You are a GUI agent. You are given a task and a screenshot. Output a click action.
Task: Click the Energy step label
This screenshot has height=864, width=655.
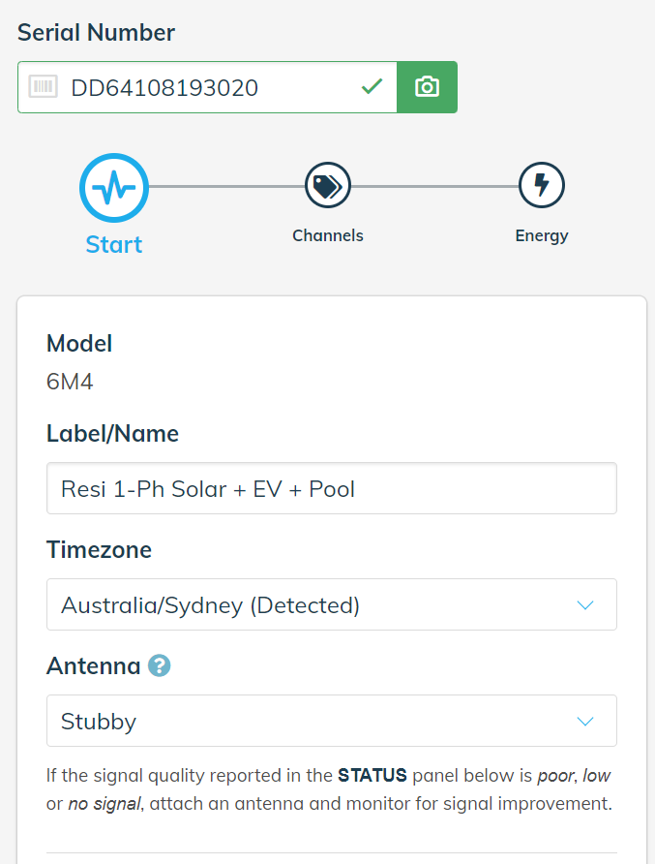tap(542, 235)
